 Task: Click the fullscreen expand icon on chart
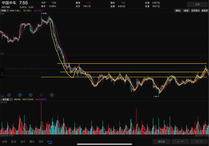point(52,95)
